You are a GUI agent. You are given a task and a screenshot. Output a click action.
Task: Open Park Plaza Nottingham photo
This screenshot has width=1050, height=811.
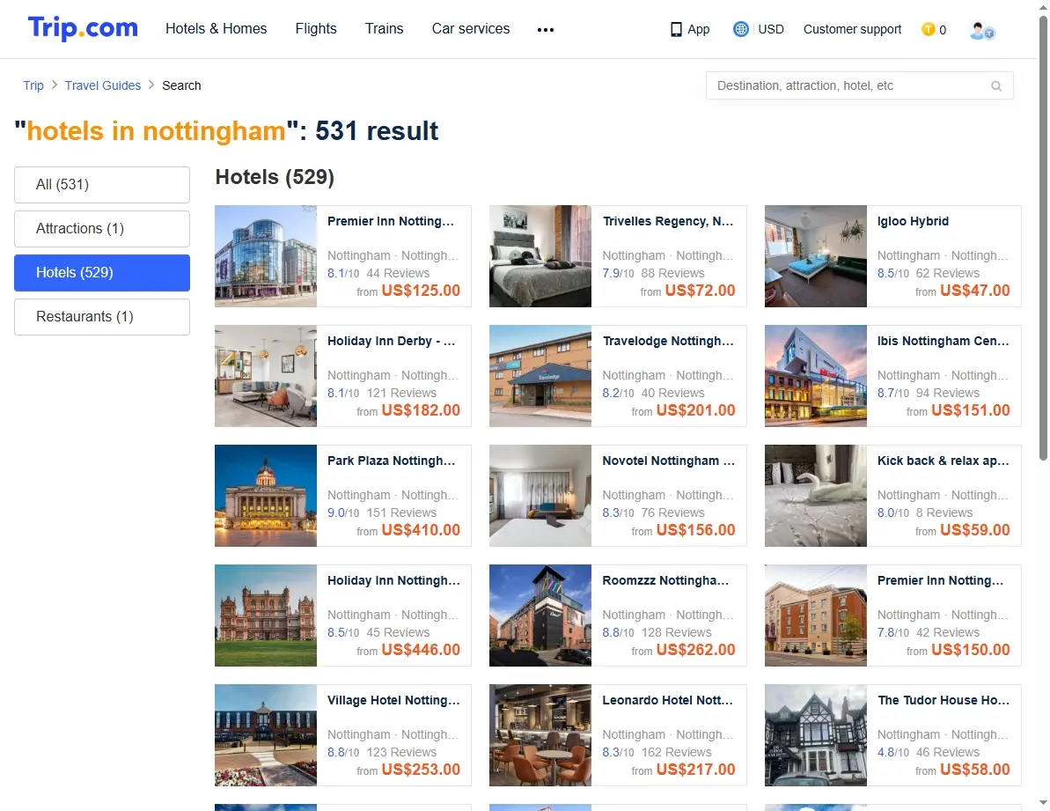click(266, 497)
